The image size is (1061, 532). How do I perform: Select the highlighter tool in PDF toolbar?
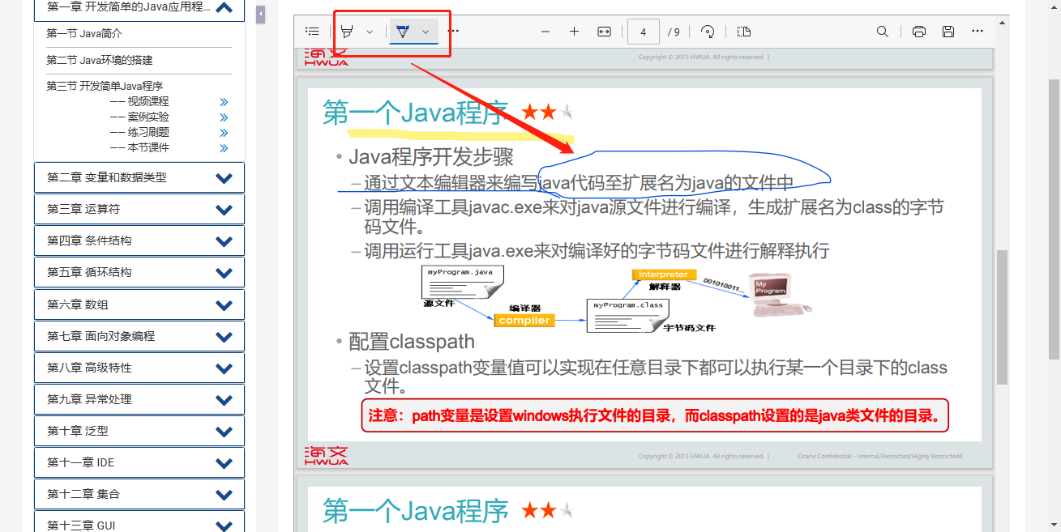click(x=347, y=32)
